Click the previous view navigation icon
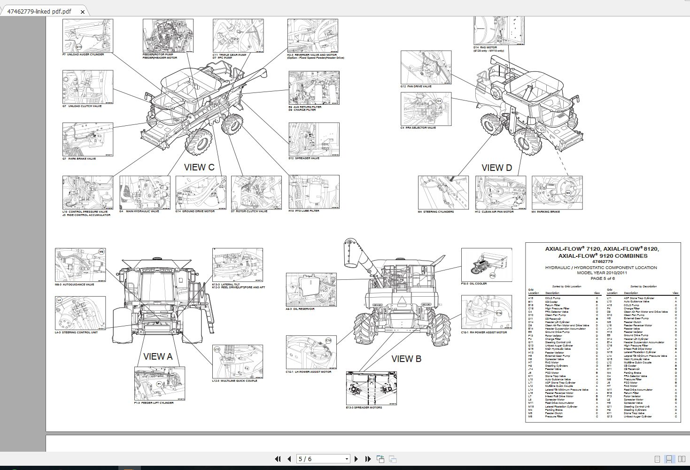Image resolution: width=690 pixels, height=470 pixels. pos(380,458)
